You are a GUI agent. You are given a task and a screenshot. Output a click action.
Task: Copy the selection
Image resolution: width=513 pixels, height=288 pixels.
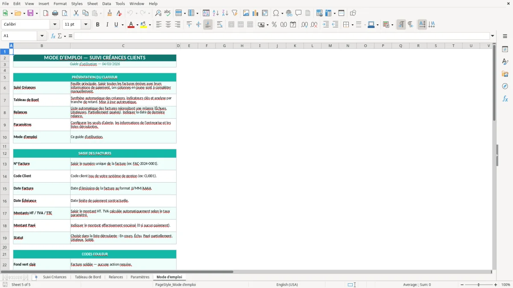pos(85,13)
